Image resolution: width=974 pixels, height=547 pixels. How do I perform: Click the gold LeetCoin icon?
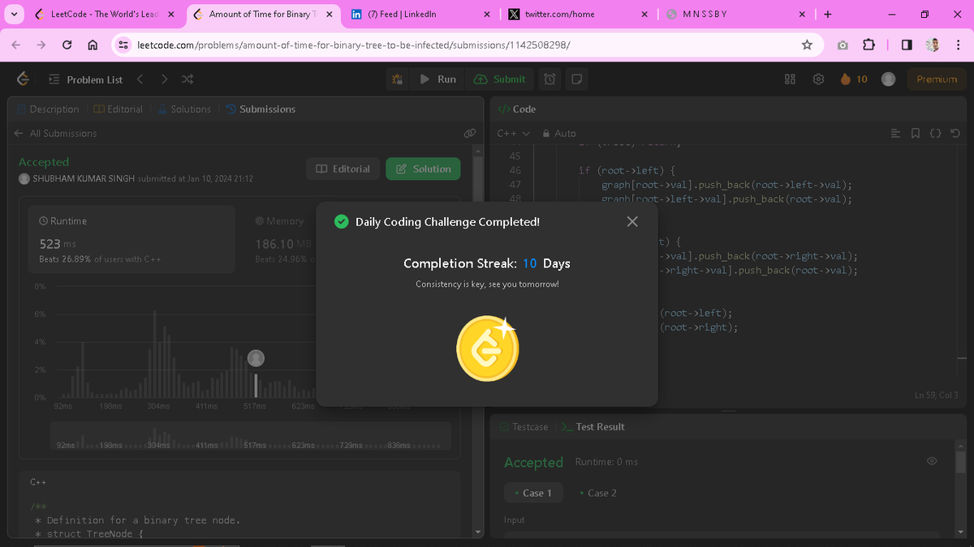[488, 348]
